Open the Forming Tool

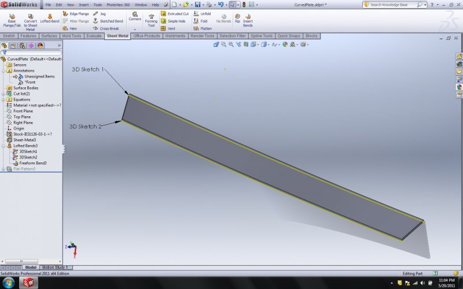151,20
